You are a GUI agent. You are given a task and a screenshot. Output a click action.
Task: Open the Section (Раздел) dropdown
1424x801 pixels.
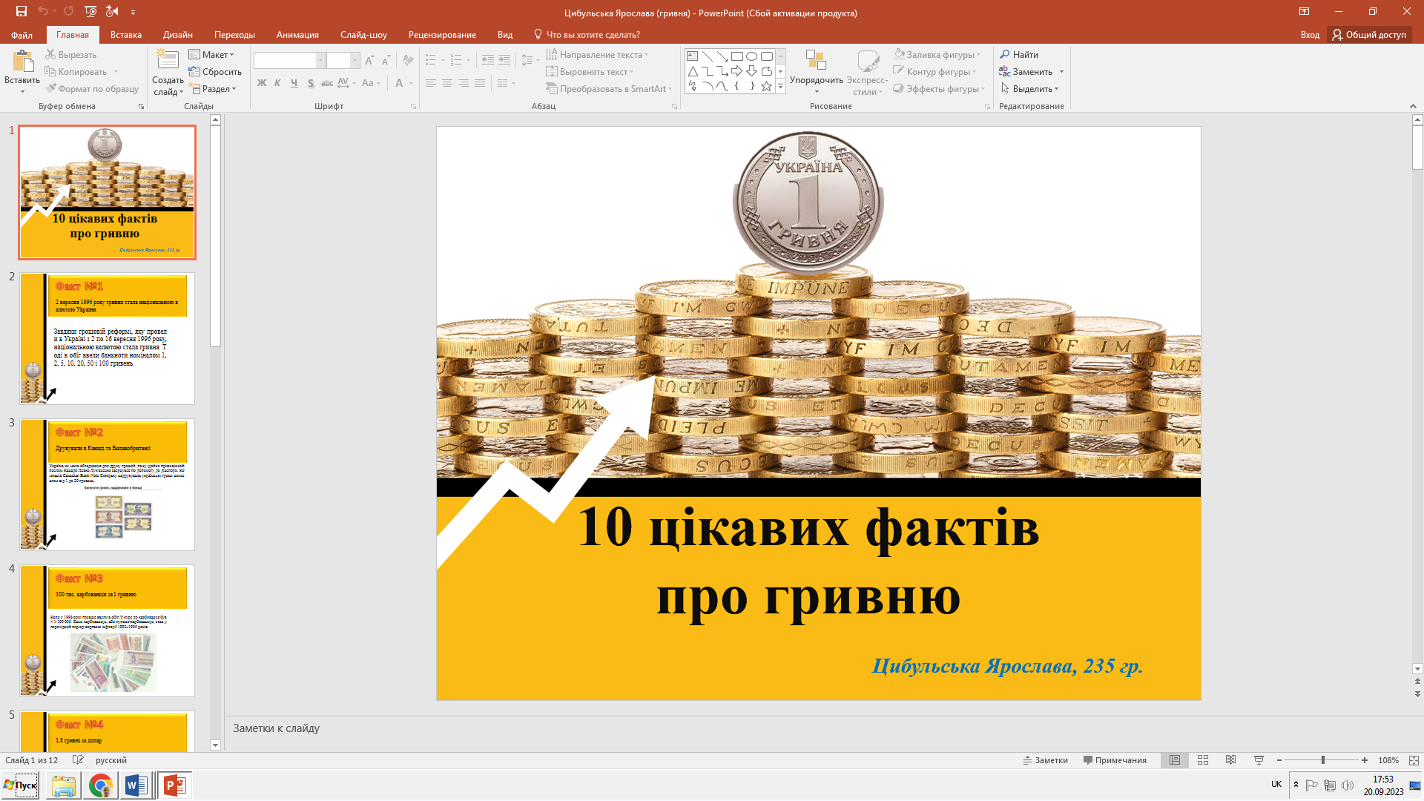point(214,88)
